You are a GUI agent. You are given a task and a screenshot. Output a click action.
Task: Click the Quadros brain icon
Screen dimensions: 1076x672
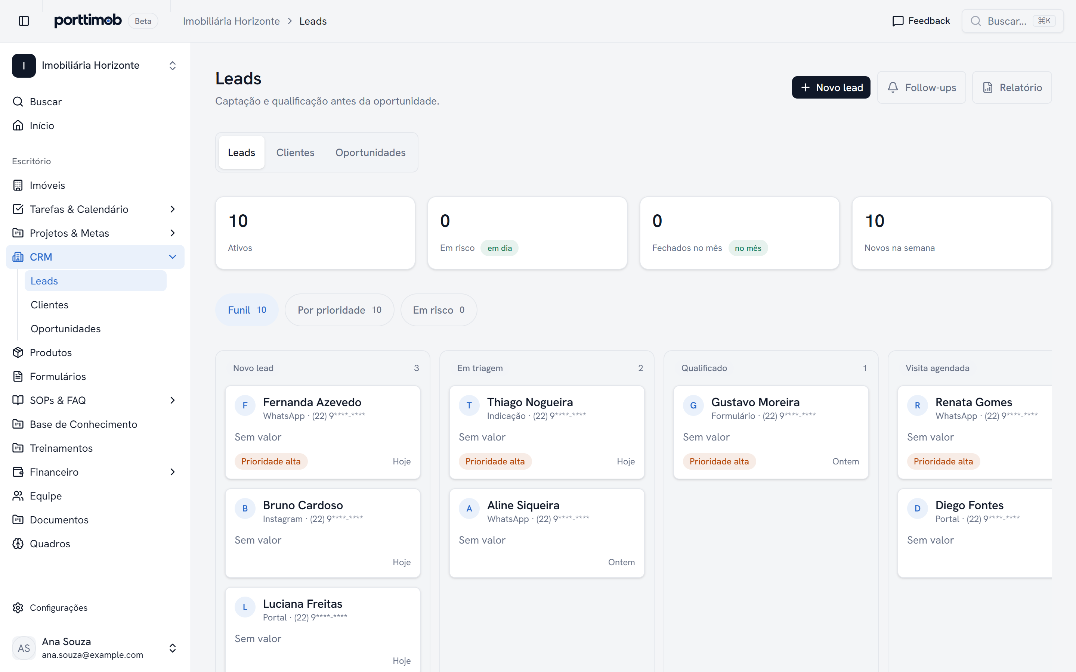(18, 544)
